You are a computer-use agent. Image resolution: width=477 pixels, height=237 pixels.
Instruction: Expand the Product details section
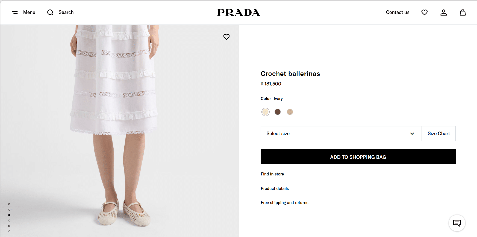click(x=275, y=189)
